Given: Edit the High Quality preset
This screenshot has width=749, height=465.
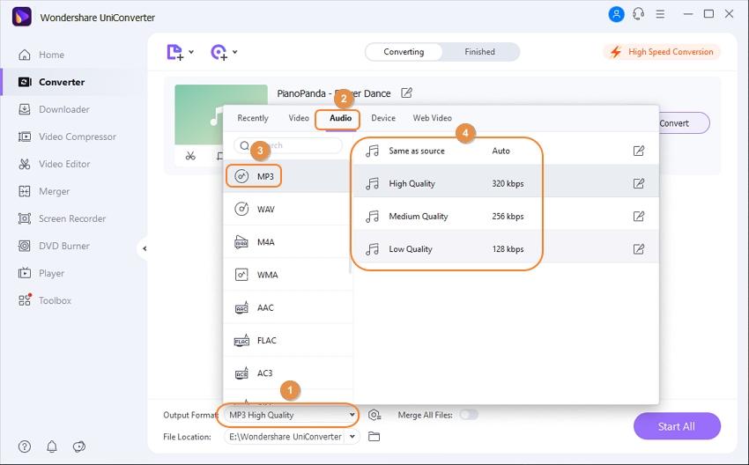Looking at the screenshot, I should click(638, 183).
